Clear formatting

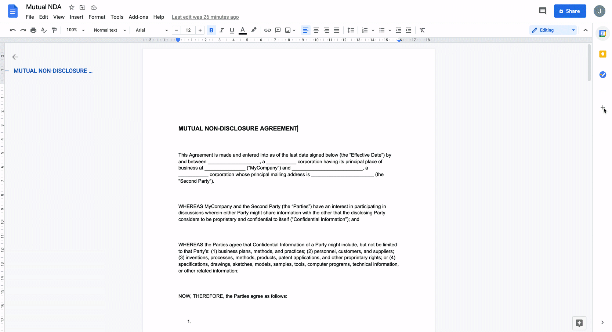pos(423,30)
